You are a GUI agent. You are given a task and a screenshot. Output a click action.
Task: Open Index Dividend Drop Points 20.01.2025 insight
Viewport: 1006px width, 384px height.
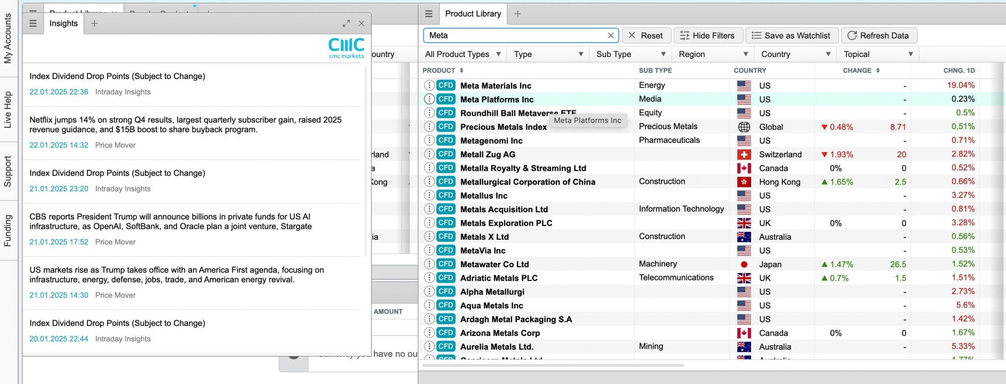tap(192, 331)
